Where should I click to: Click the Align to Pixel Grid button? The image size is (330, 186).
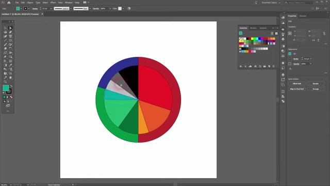pos(297,89)
